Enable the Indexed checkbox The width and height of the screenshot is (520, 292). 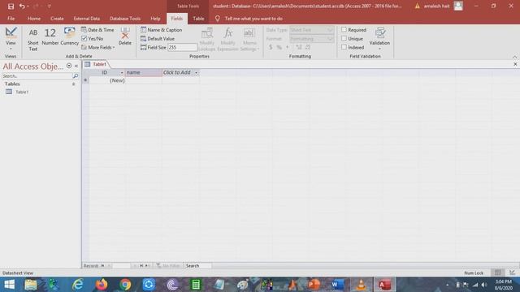click(x=344, y=47)
